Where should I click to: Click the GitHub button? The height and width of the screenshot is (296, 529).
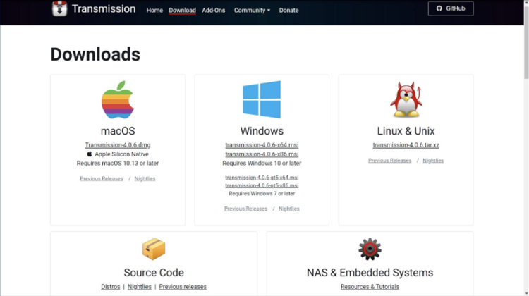(451, 8)
